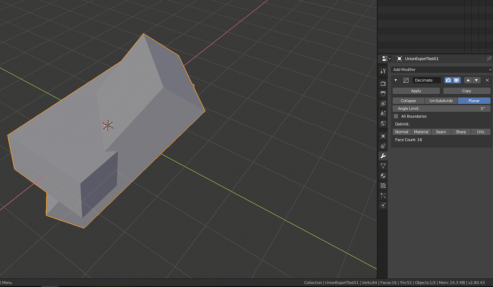Open the Material Properties sphere tab
The image size is (493, 287).
(383, 175)
